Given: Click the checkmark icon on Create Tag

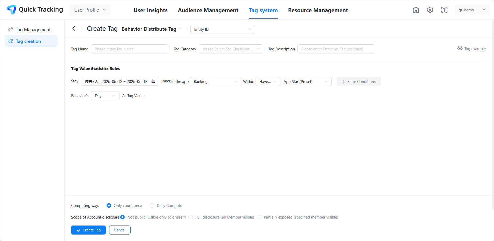Looking at the screenshot, I should (78, 230).
